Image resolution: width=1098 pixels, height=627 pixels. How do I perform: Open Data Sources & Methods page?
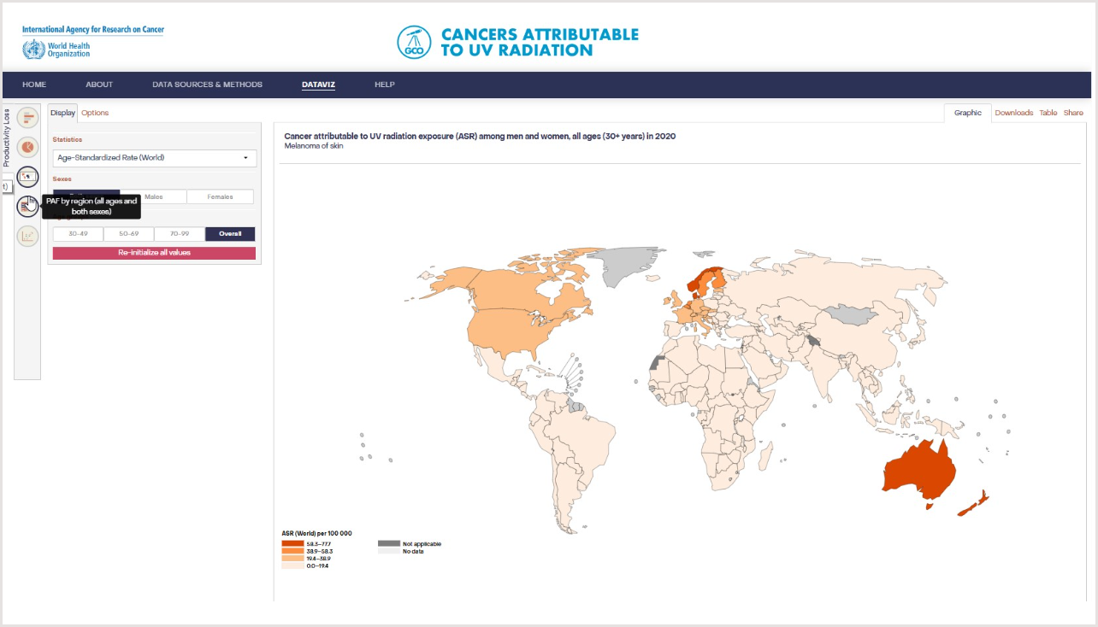(x=207, y=85)
